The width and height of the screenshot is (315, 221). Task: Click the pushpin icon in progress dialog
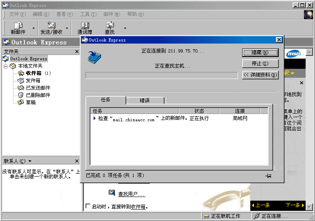268,176
